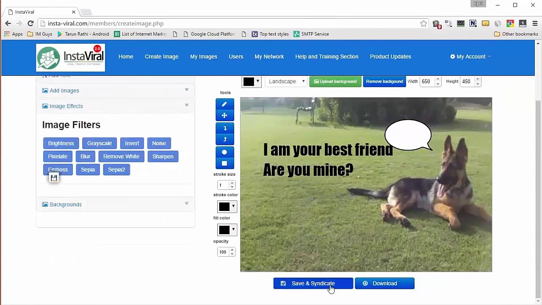This screenshot has height=305, width=542.
Task: Open the Landscape orientation dropdown
Action: click(x=286, y=81)
